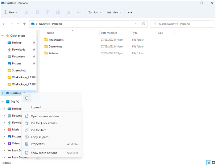
Task: Click the OneDrive cloud icon in address bar
Action: 33,24
